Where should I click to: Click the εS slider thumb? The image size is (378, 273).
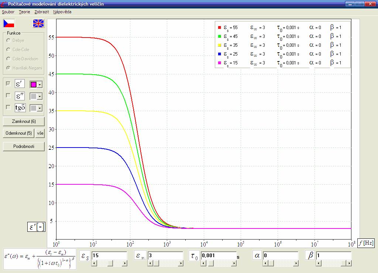pyautogui.click(x=110, y=263)
